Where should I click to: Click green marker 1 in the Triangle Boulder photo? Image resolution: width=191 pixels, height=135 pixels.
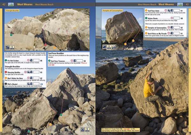(11, 35)
